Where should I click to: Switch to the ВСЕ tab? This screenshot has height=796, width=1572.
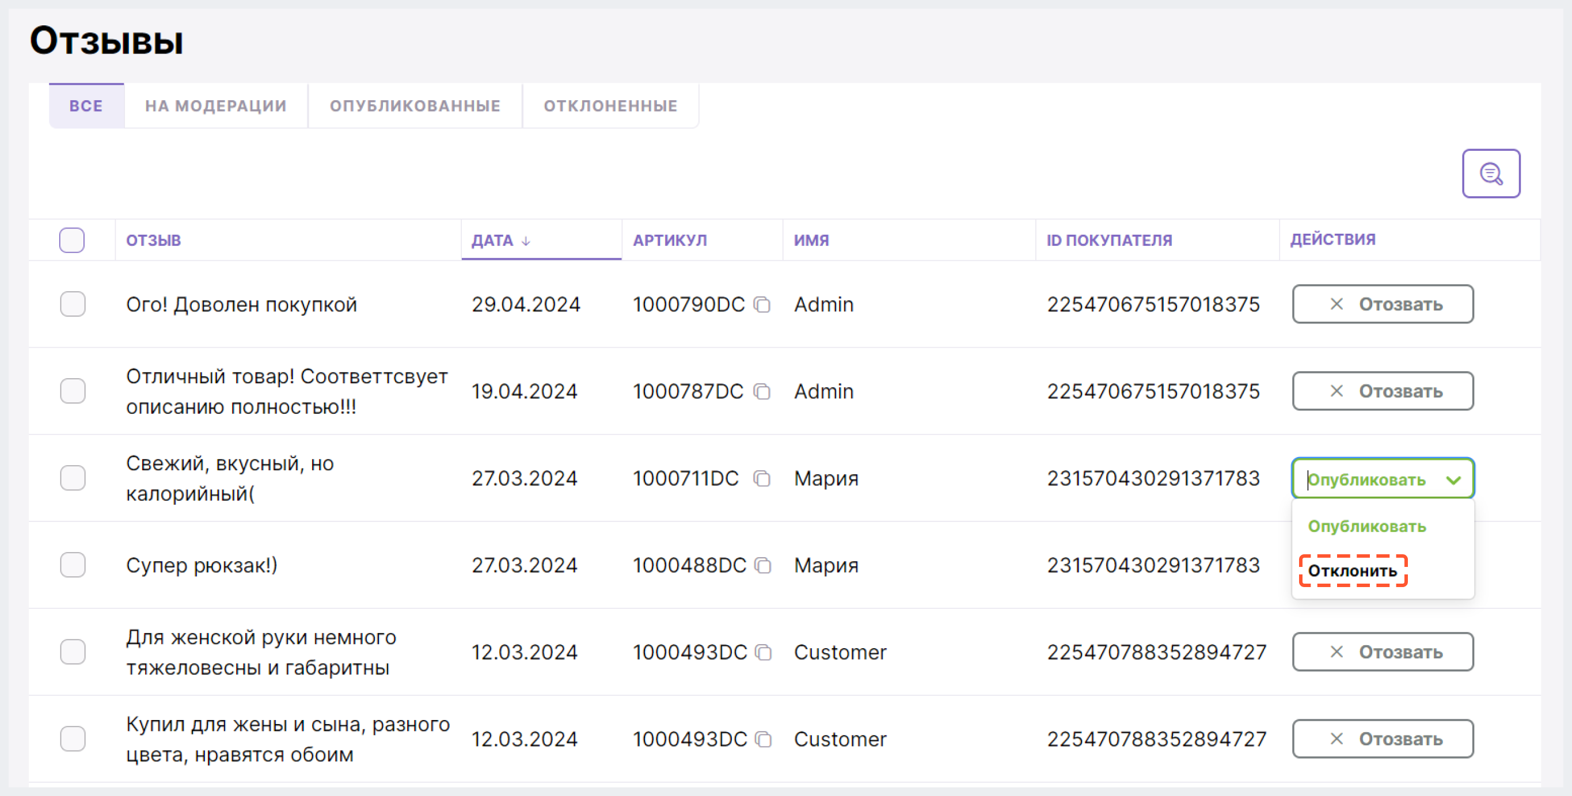tap(86, 106)
